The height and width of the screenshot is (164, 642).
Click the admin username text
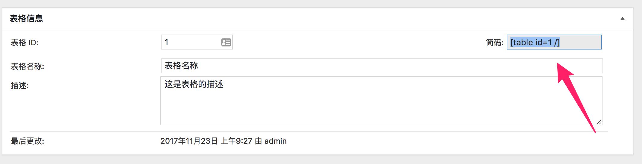(275, 141)
